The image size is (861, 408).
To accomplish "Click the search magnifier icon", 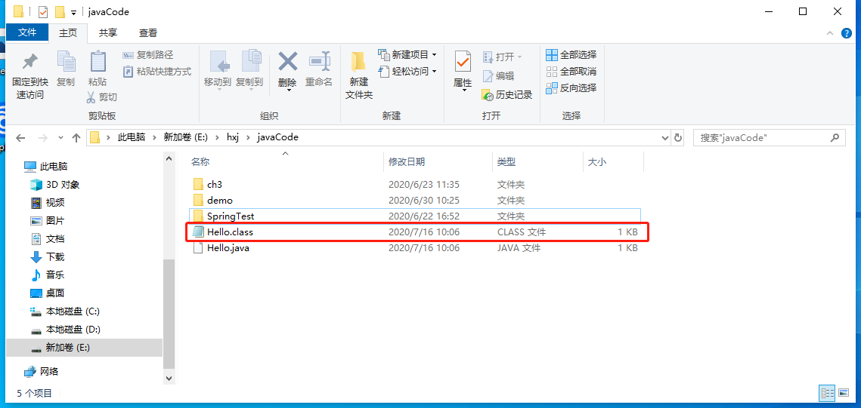I will [x=835, y=137].
